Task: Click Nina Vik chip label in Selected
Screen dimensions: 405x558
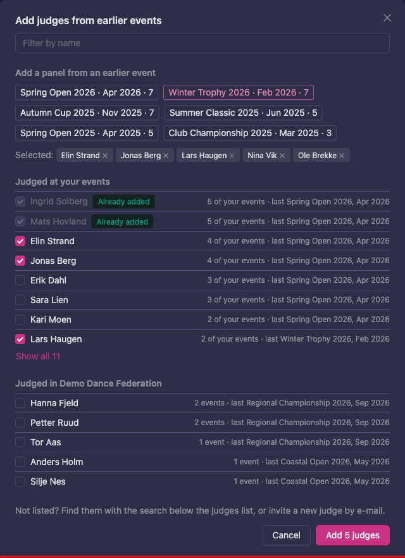Action: pyautogui.click(x=262, y=156)
